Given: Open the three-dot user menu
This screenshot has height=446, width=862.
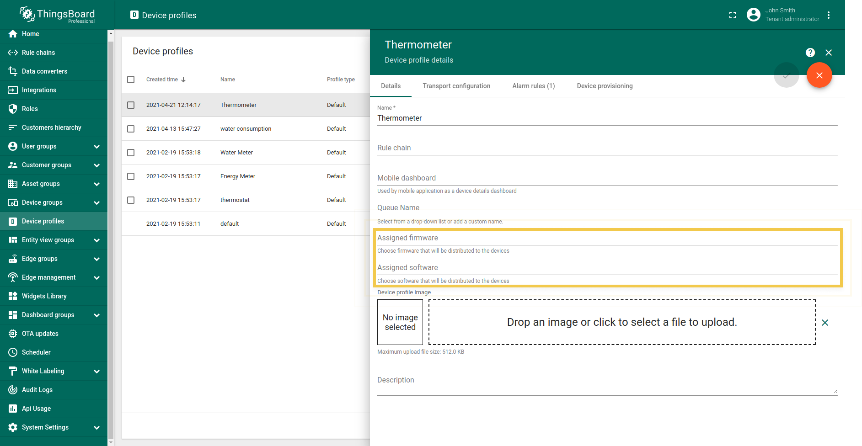Looking at the screenshot, I should [829, 15].
